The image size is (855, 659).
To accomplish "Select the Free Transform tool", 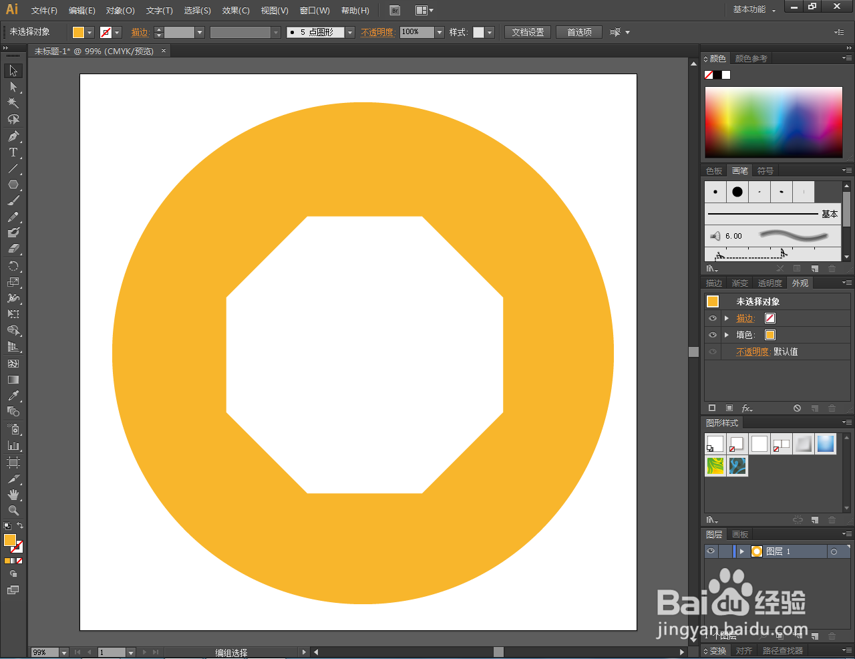I will pos(13,314).
